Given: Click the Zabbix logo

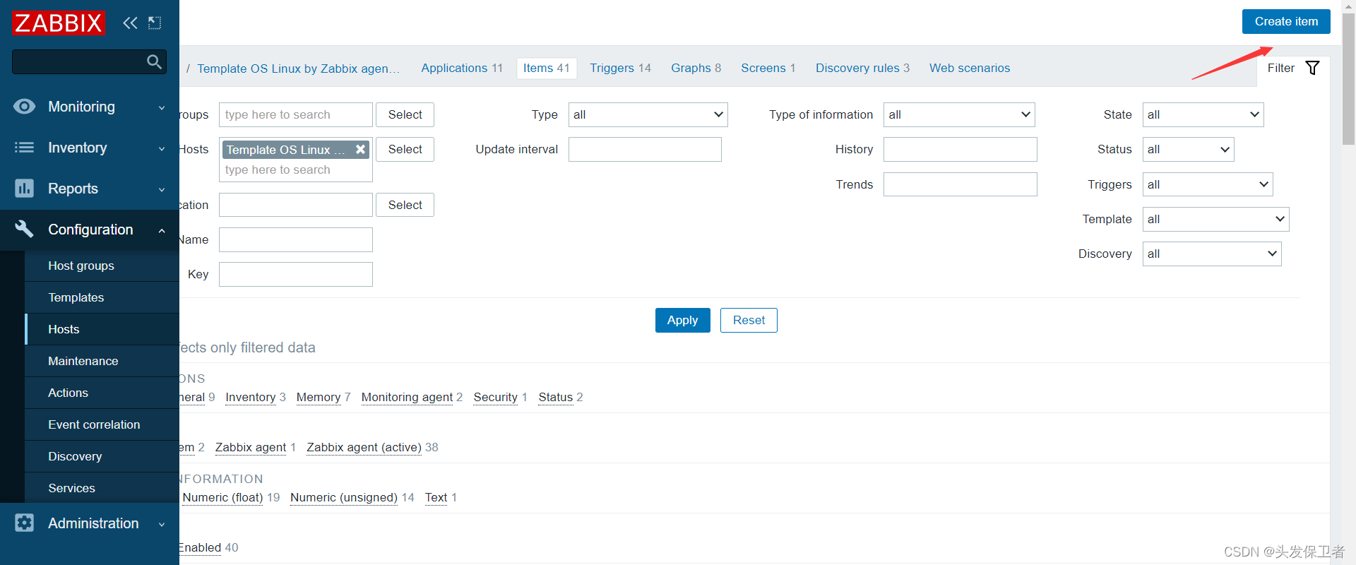Looking at the screenshot, I should (x=59, y=23).
